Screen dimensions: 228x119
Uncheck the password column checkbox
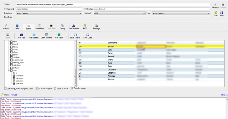(14, 78)
